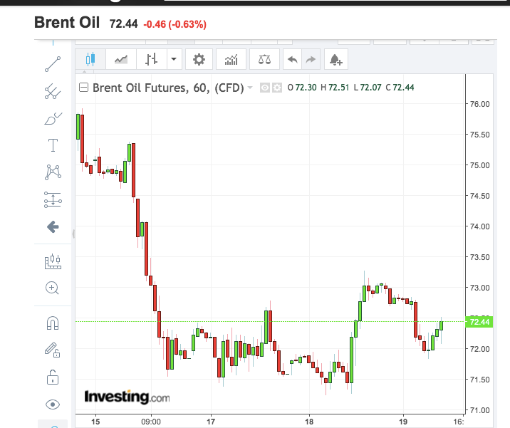The height and width of the screenshot is (428, 510).
Task: Select the XABCD pattern tool
Action: click(x=53, y=172)
